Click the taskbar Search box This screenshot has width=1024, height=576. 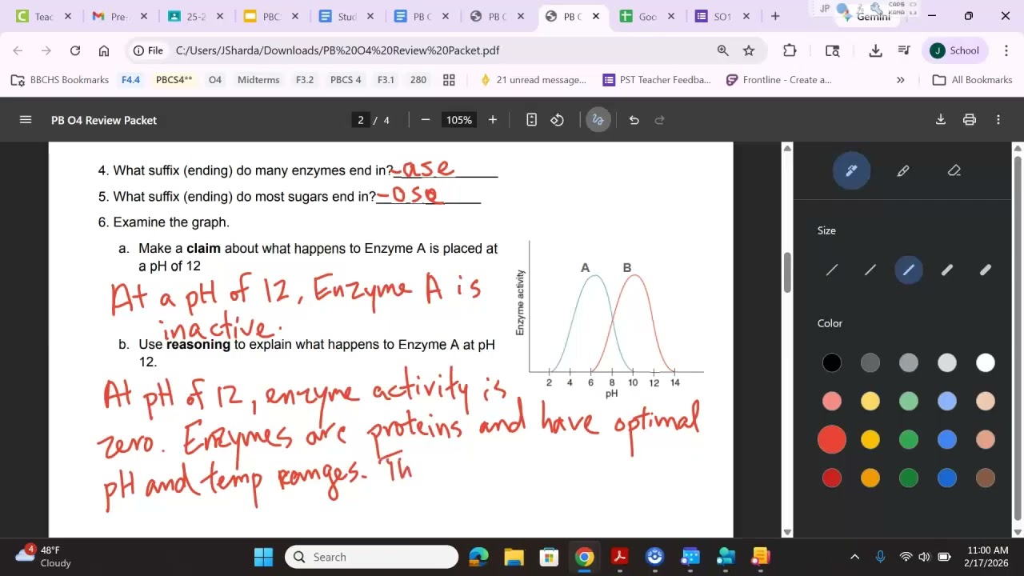[371, 557]
